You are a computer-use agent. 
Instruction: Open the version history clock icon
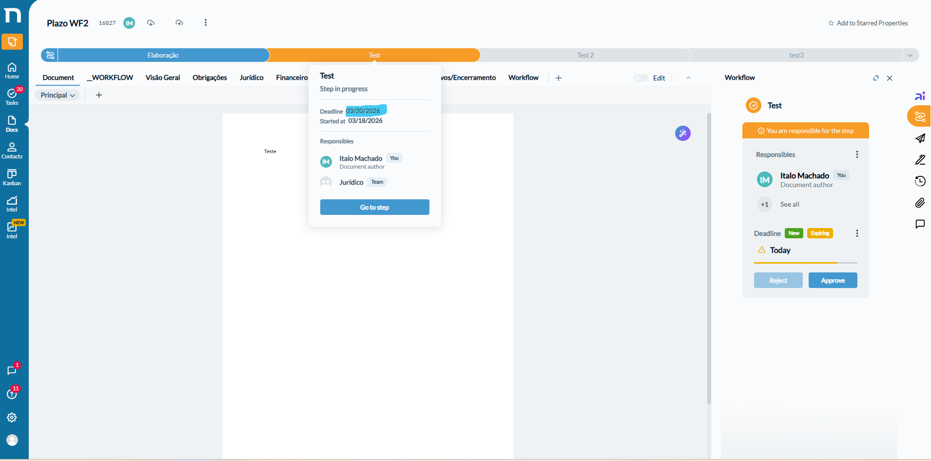920,181
